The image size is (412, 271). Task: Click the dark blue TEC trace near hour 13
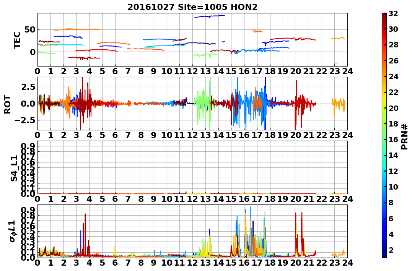coord(209,16)
